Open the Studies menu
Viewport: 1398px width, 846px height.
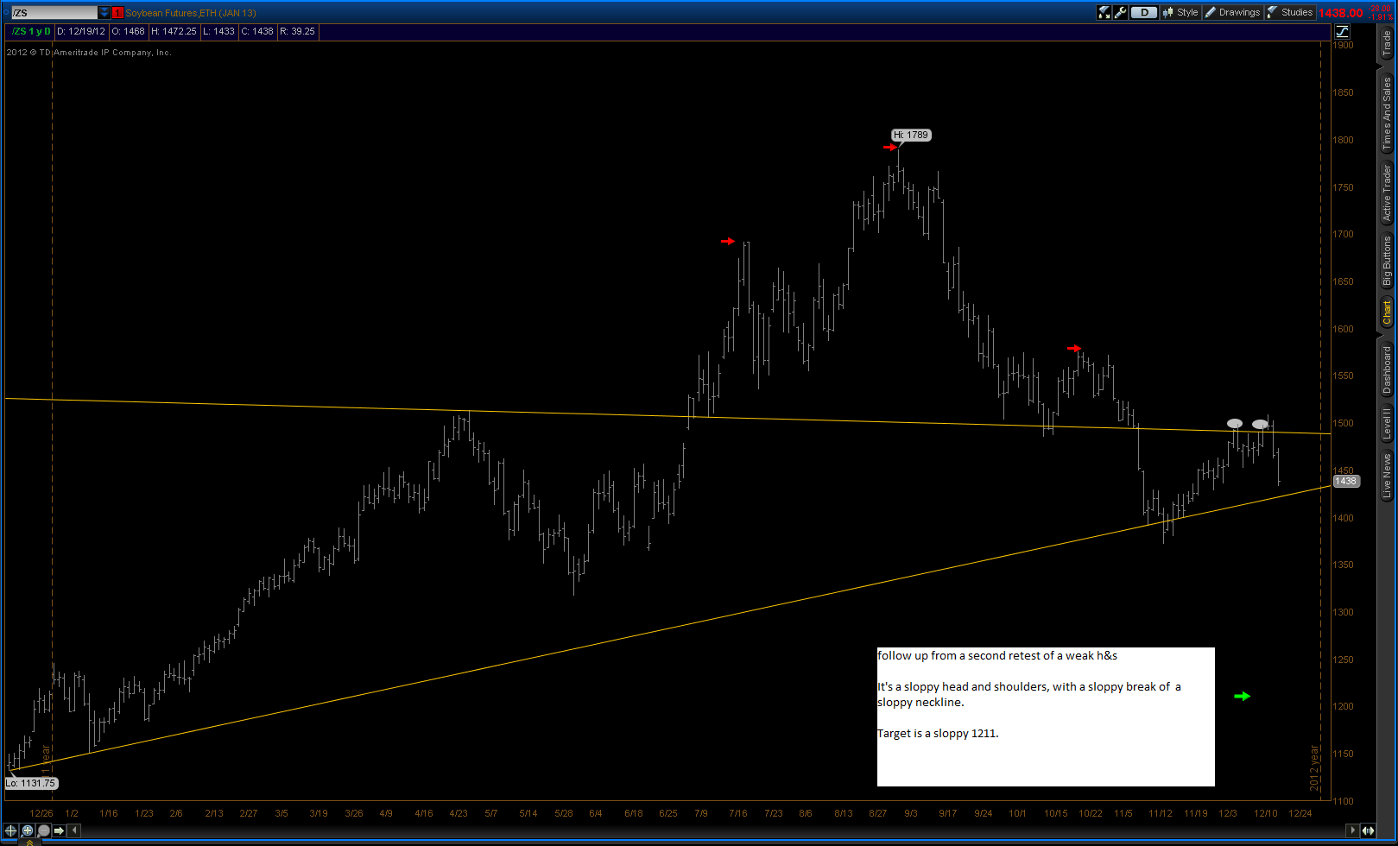(1290, 12)
